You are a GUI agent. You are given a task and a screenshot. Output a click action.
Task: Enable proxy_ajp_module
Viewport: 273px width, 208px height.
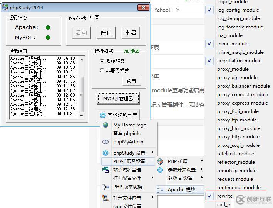pyautogui.click(x=237, y=78)
